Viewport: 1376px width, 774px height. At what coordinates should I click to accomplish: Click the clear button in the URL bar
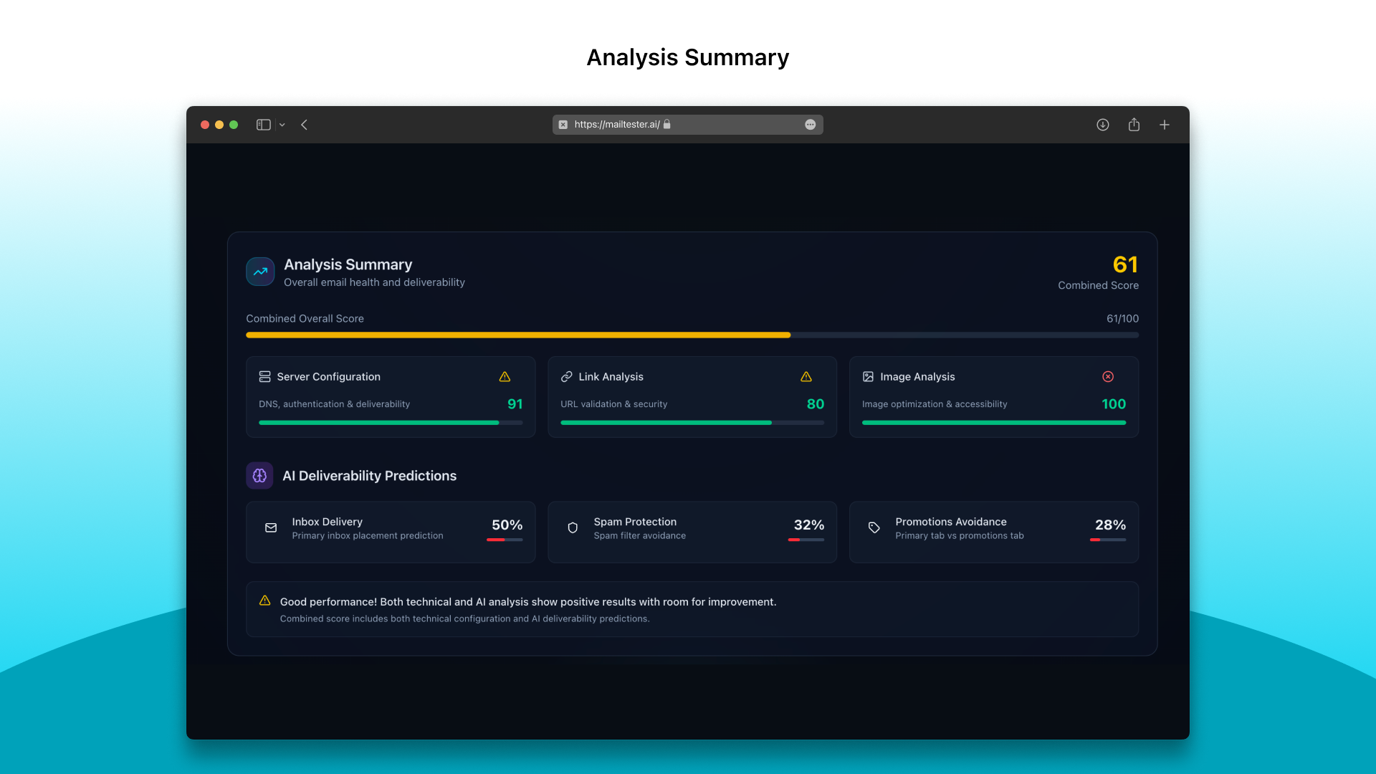pyautogui.click(x=563, y=124)
